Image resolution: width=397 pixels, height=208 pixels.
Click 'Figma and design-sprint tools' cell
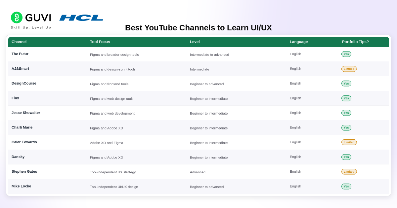coord(113,69)
